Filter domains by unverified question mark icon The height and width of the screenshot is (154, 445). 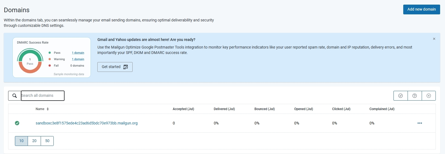[x=415, y=96]
